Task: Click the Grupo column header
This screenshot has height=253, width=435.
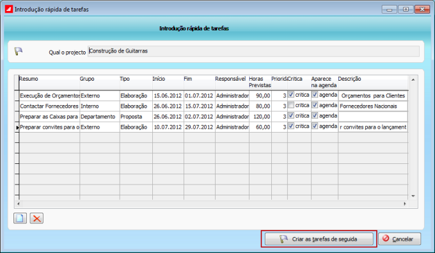Action: point(100,82)
